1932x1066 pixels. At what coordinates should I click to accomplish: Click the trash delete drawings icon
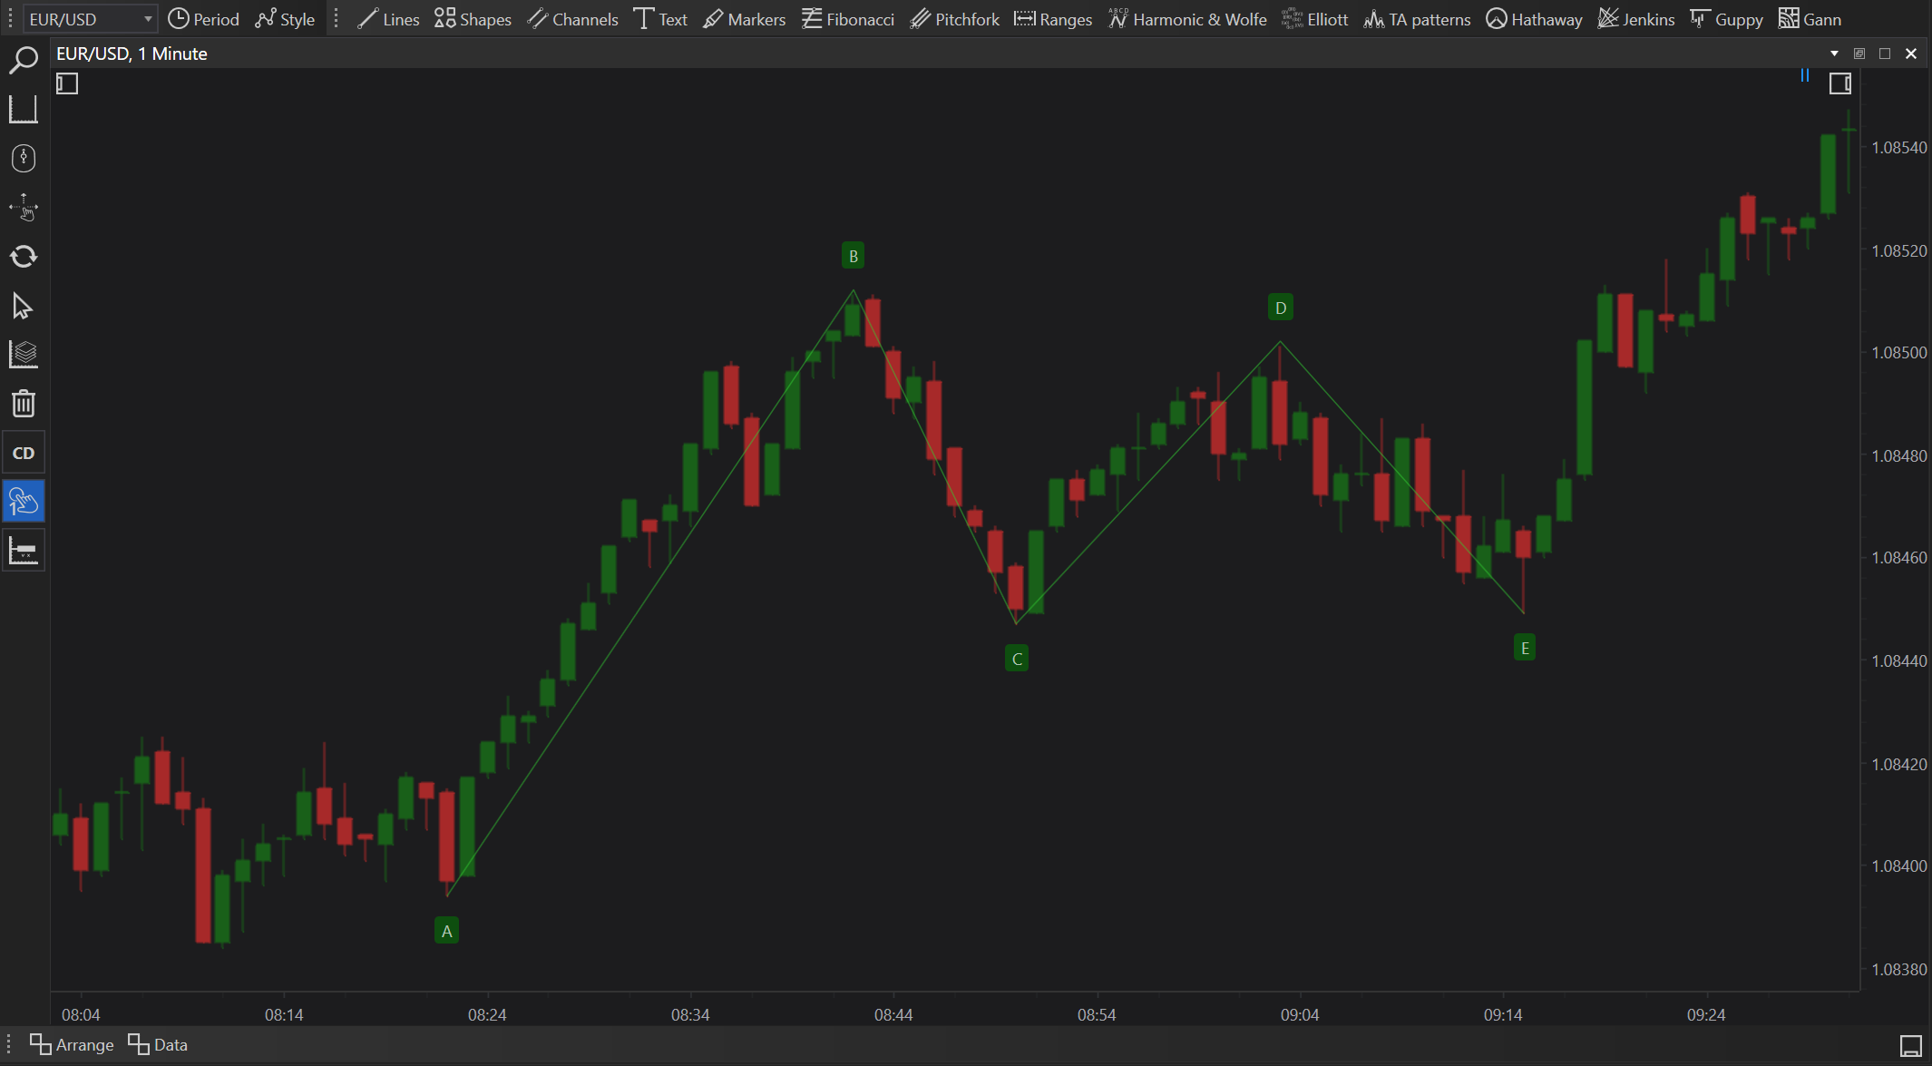pyautogui.click(x=23, y=403)
